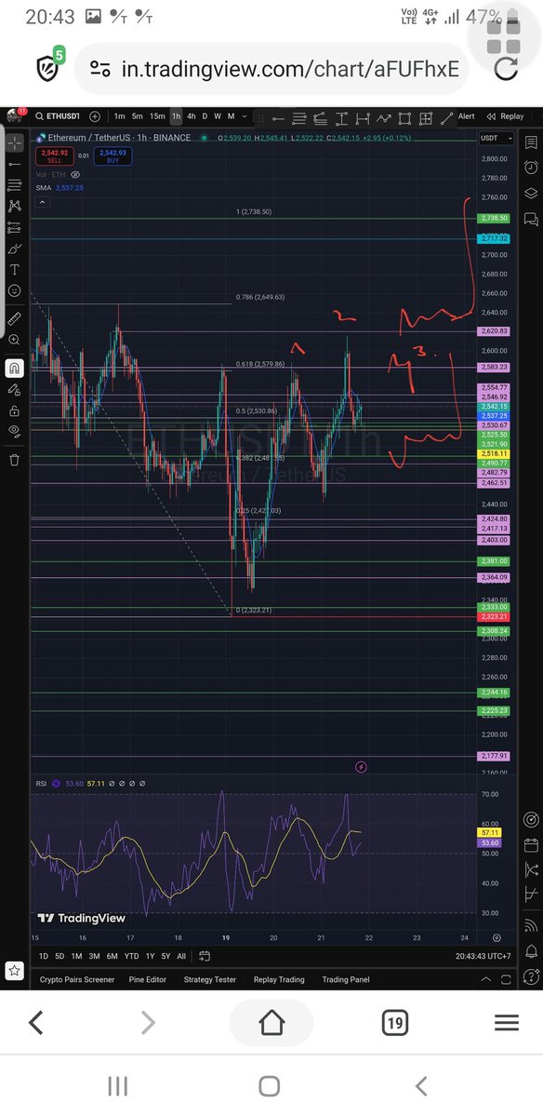
Task: Select the 1D date range
Action: (x=44, y=956)
